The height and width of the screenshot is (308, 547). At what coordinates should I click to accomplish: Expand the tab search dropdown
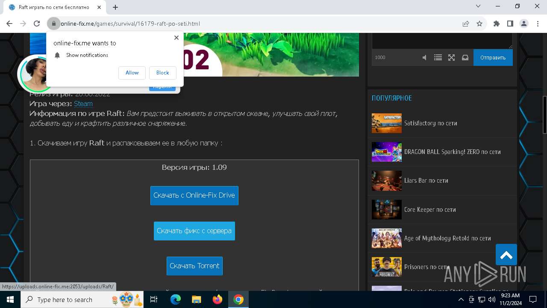pos(479,6)
